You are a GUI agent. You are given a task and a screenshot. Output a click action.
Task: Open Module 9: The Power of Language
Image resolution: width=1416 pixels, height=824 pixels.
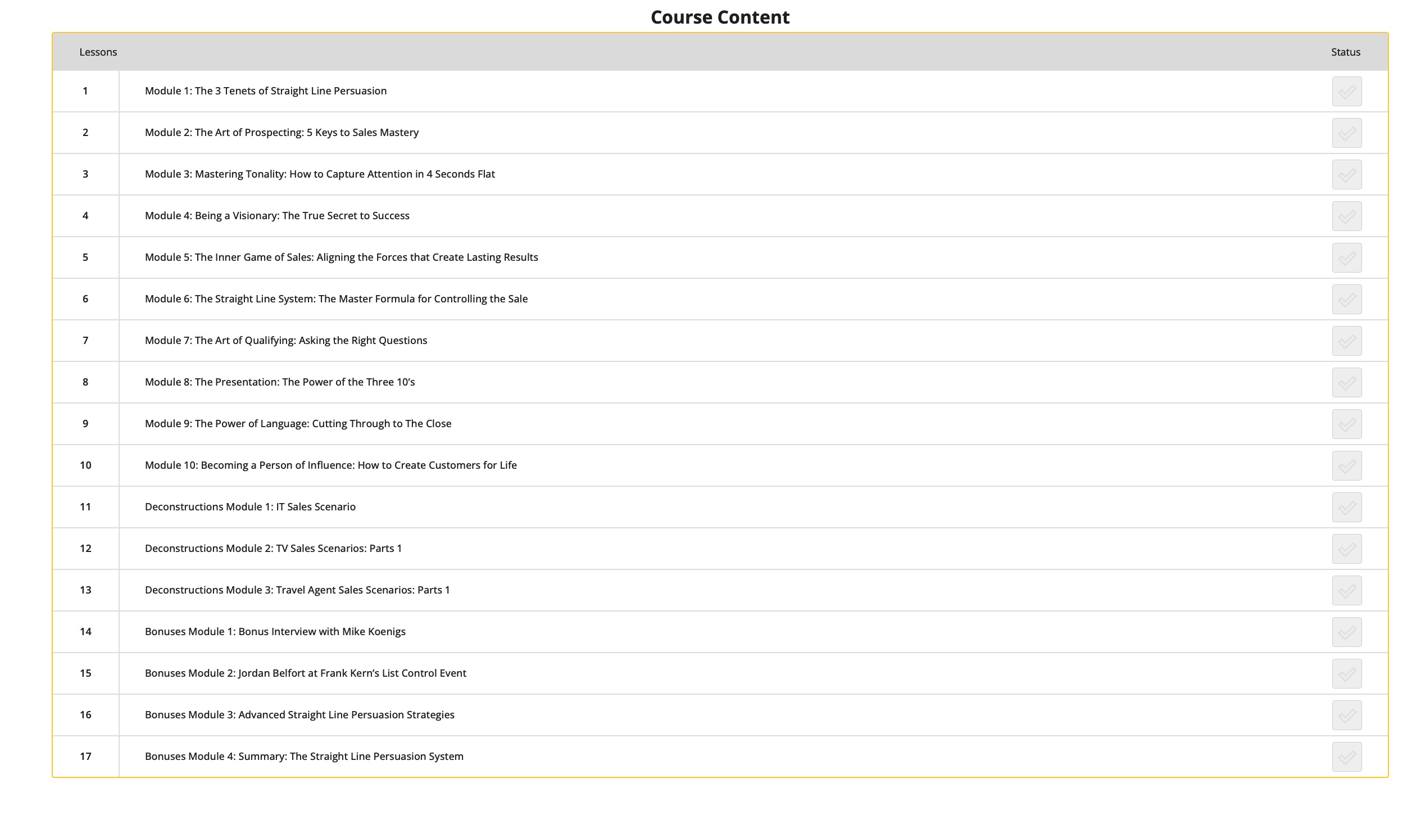pos(298,424)
